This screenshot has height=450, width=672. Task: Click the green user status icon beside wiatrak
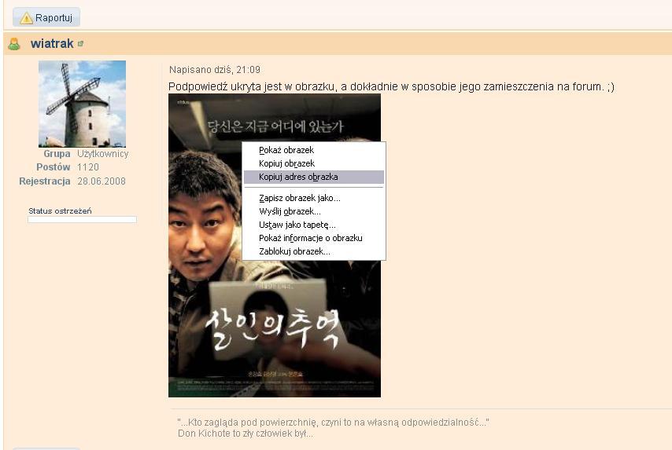(x=14, y=44)
